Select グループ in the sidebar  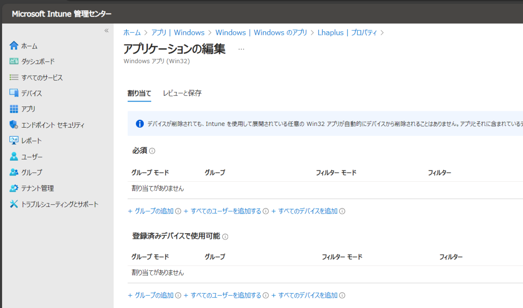(x=31, y=172)
